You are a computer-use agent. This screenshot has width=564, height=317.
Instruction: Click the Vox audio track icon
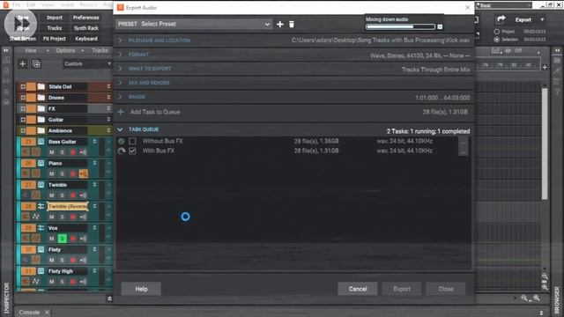click(41, 228)
